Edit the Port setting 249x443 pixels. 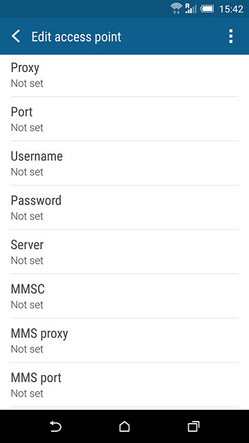(124, 118)
